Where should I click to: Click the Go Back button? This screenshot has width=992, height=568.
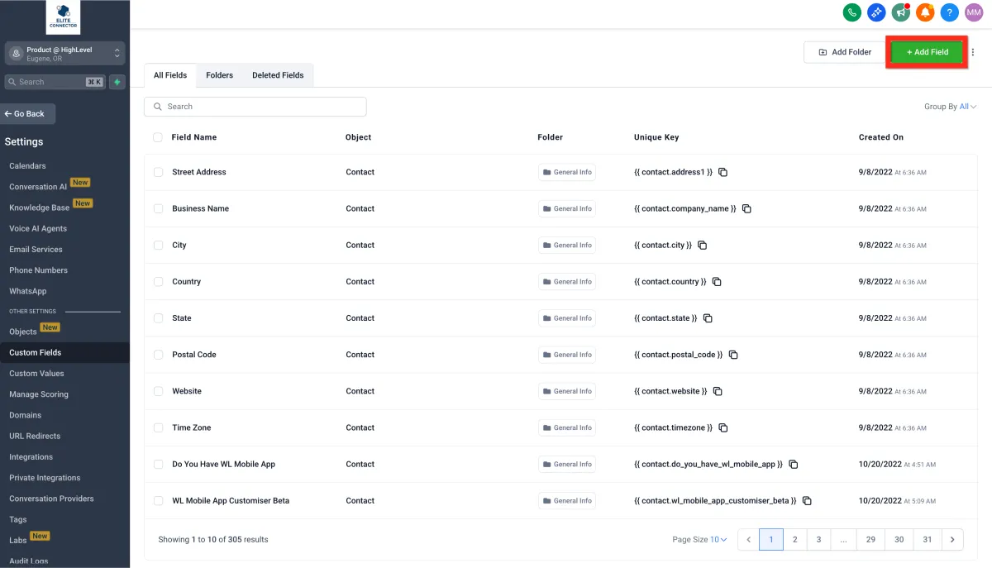27,114
